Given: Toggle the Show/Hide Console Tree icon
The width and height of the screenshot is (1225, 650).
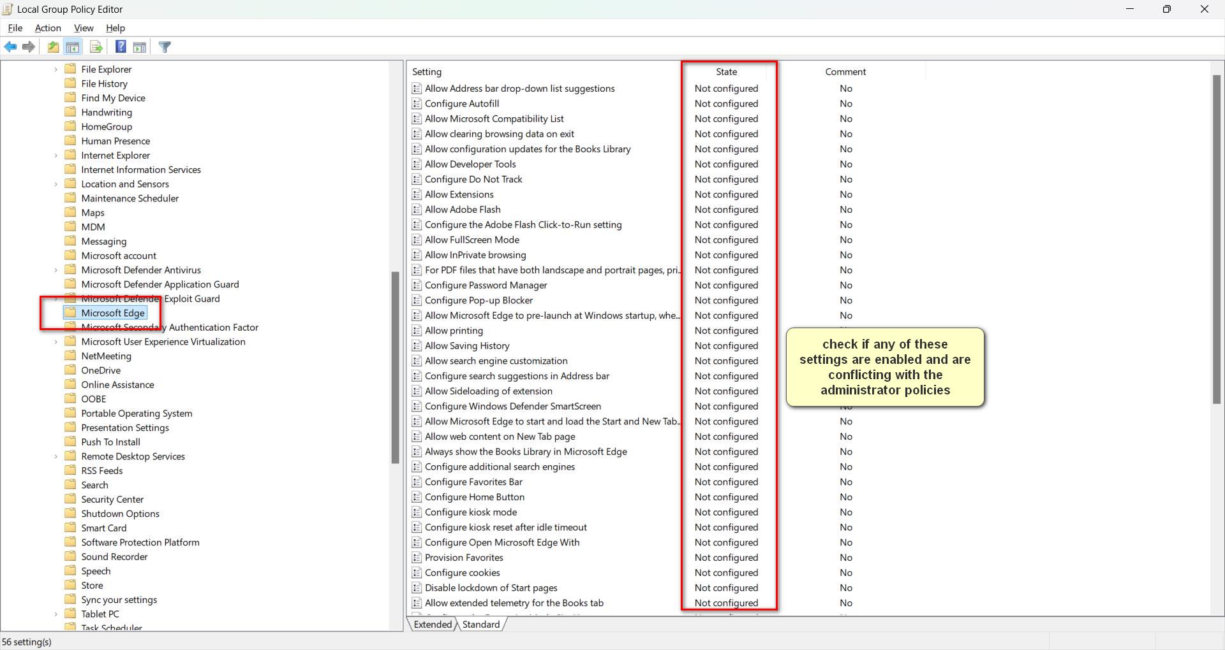Looking at the screenshot, I should click(72, 47).
